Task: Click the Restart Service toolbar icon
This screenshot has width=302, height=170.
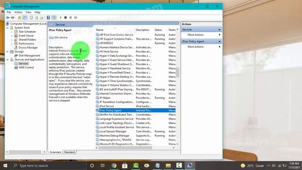Action: coord(75,18)
